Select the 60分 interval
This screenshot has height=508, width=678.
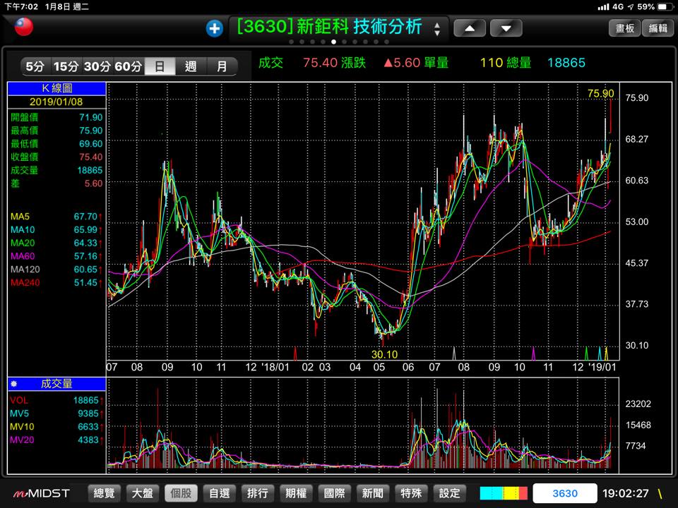[x=129, y=66]
